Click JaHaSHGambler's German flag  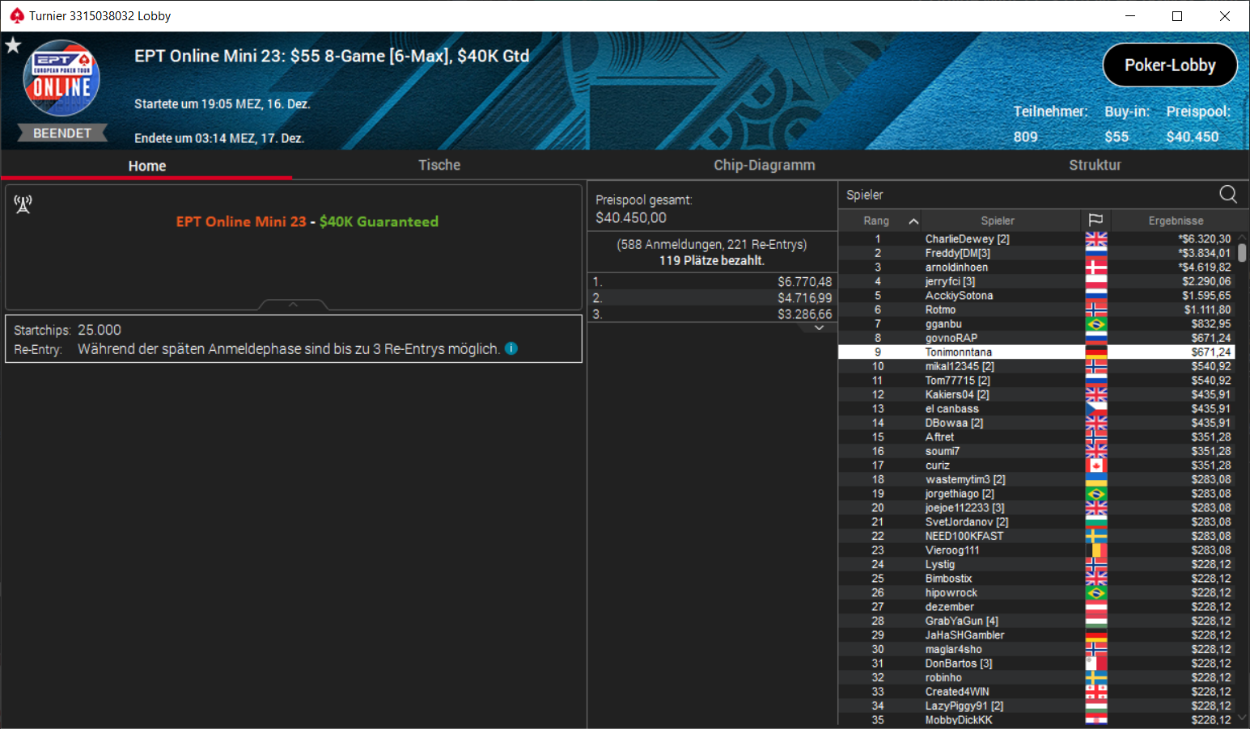(x=1096, y=635)
